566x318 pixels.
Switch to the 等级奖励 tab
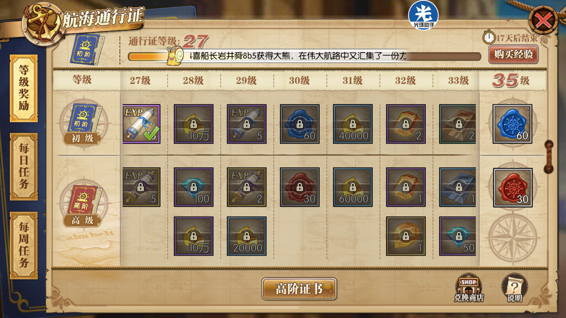coord(24,88)
